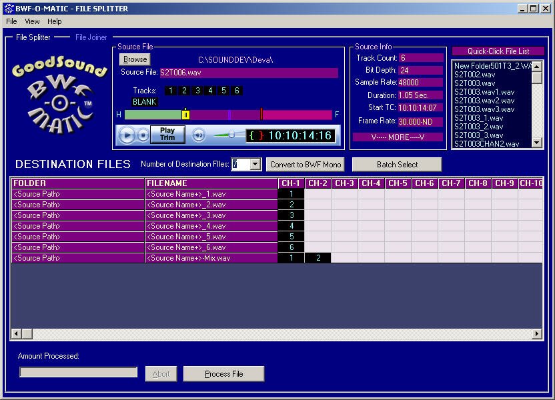The height and width of the screenshot is (400, 555).
Task: Click the Browse button
Action: pos(135,59)
